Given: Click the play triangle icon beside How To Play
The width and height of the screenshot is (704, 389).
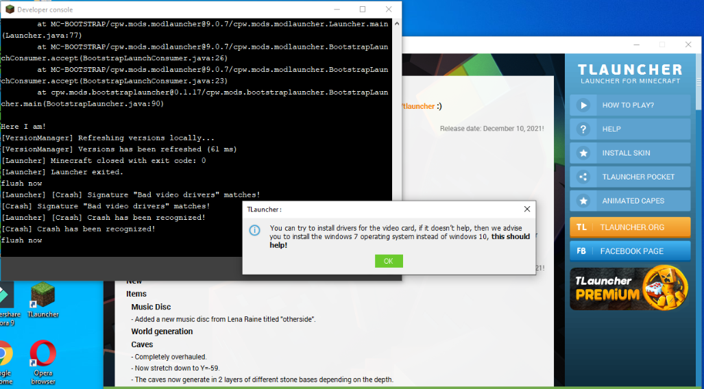Looking at the screenshot, I should [583, 105].
